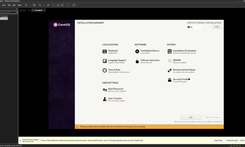Viewport: 245px width, 147px height.
Task: Click the Never remind button
Action: [x=242, y=140]
